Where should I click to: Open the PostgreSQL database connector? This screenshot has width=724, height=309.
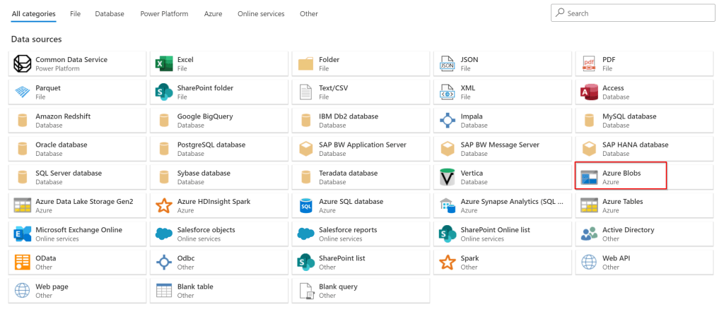[x=211, y=149]
